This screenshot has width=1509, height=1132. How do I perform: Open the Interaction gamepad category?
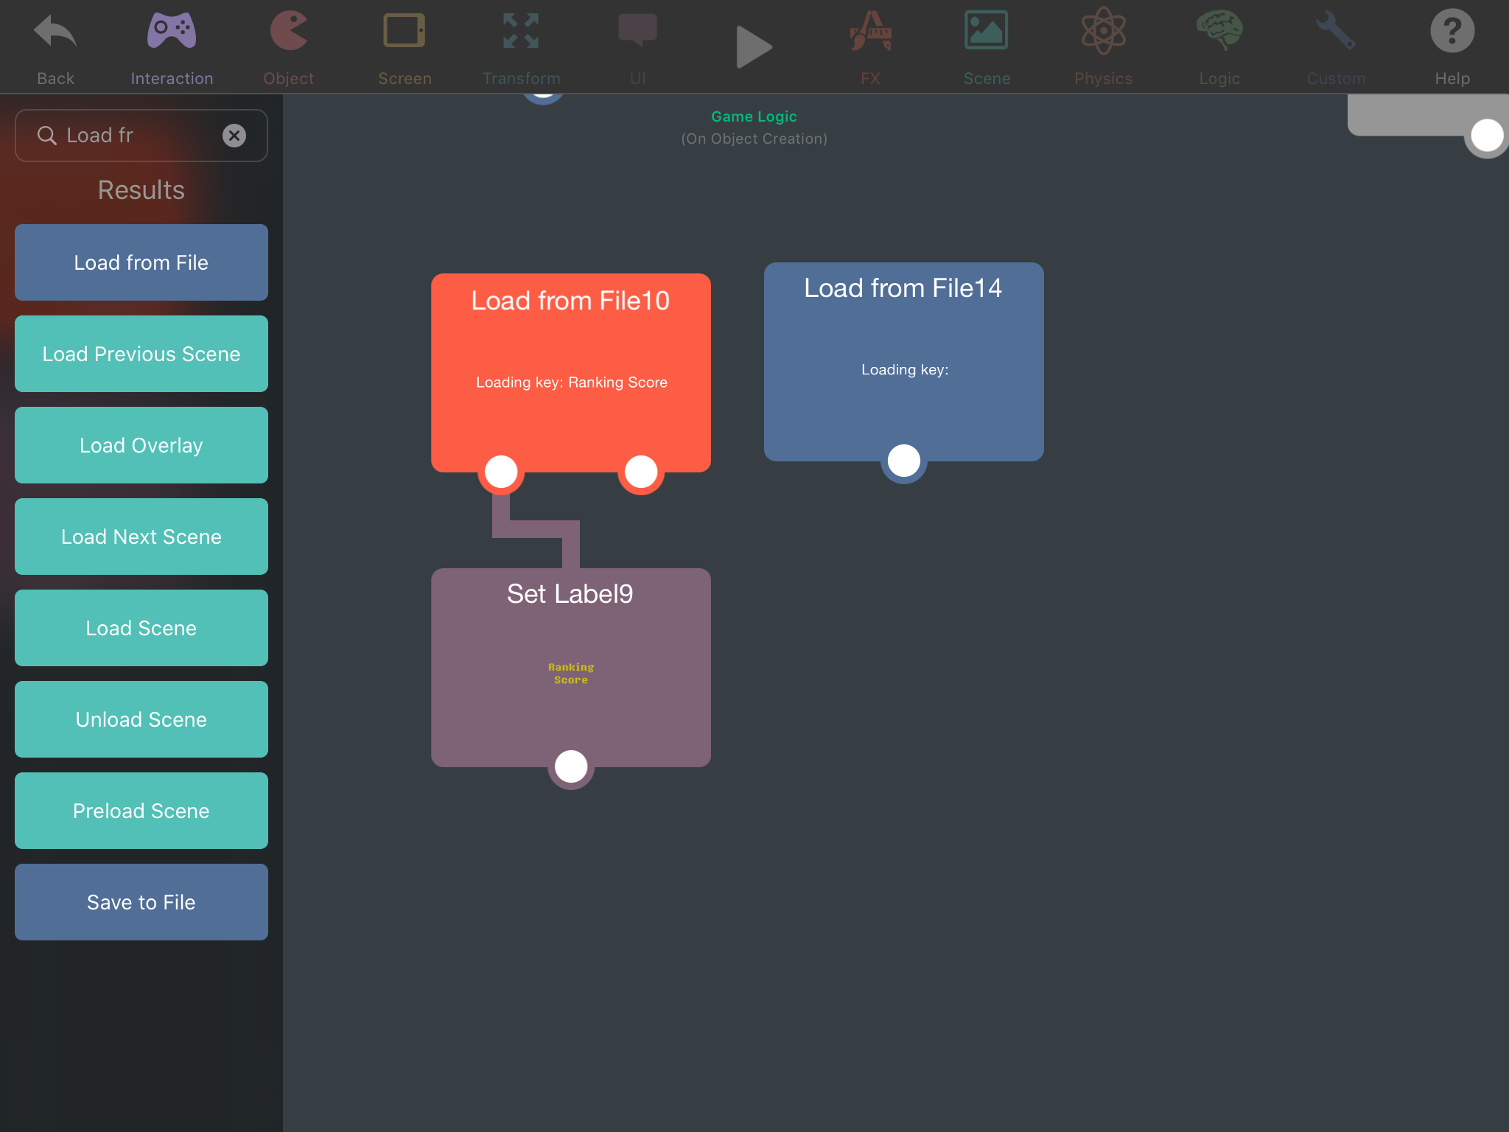pyautogui.click(x=171, y=33)
